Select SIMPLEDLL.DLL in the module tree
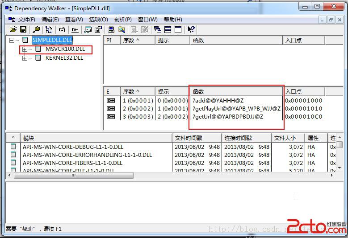This screenshot has width=348, height=238. tap(52, 40)
